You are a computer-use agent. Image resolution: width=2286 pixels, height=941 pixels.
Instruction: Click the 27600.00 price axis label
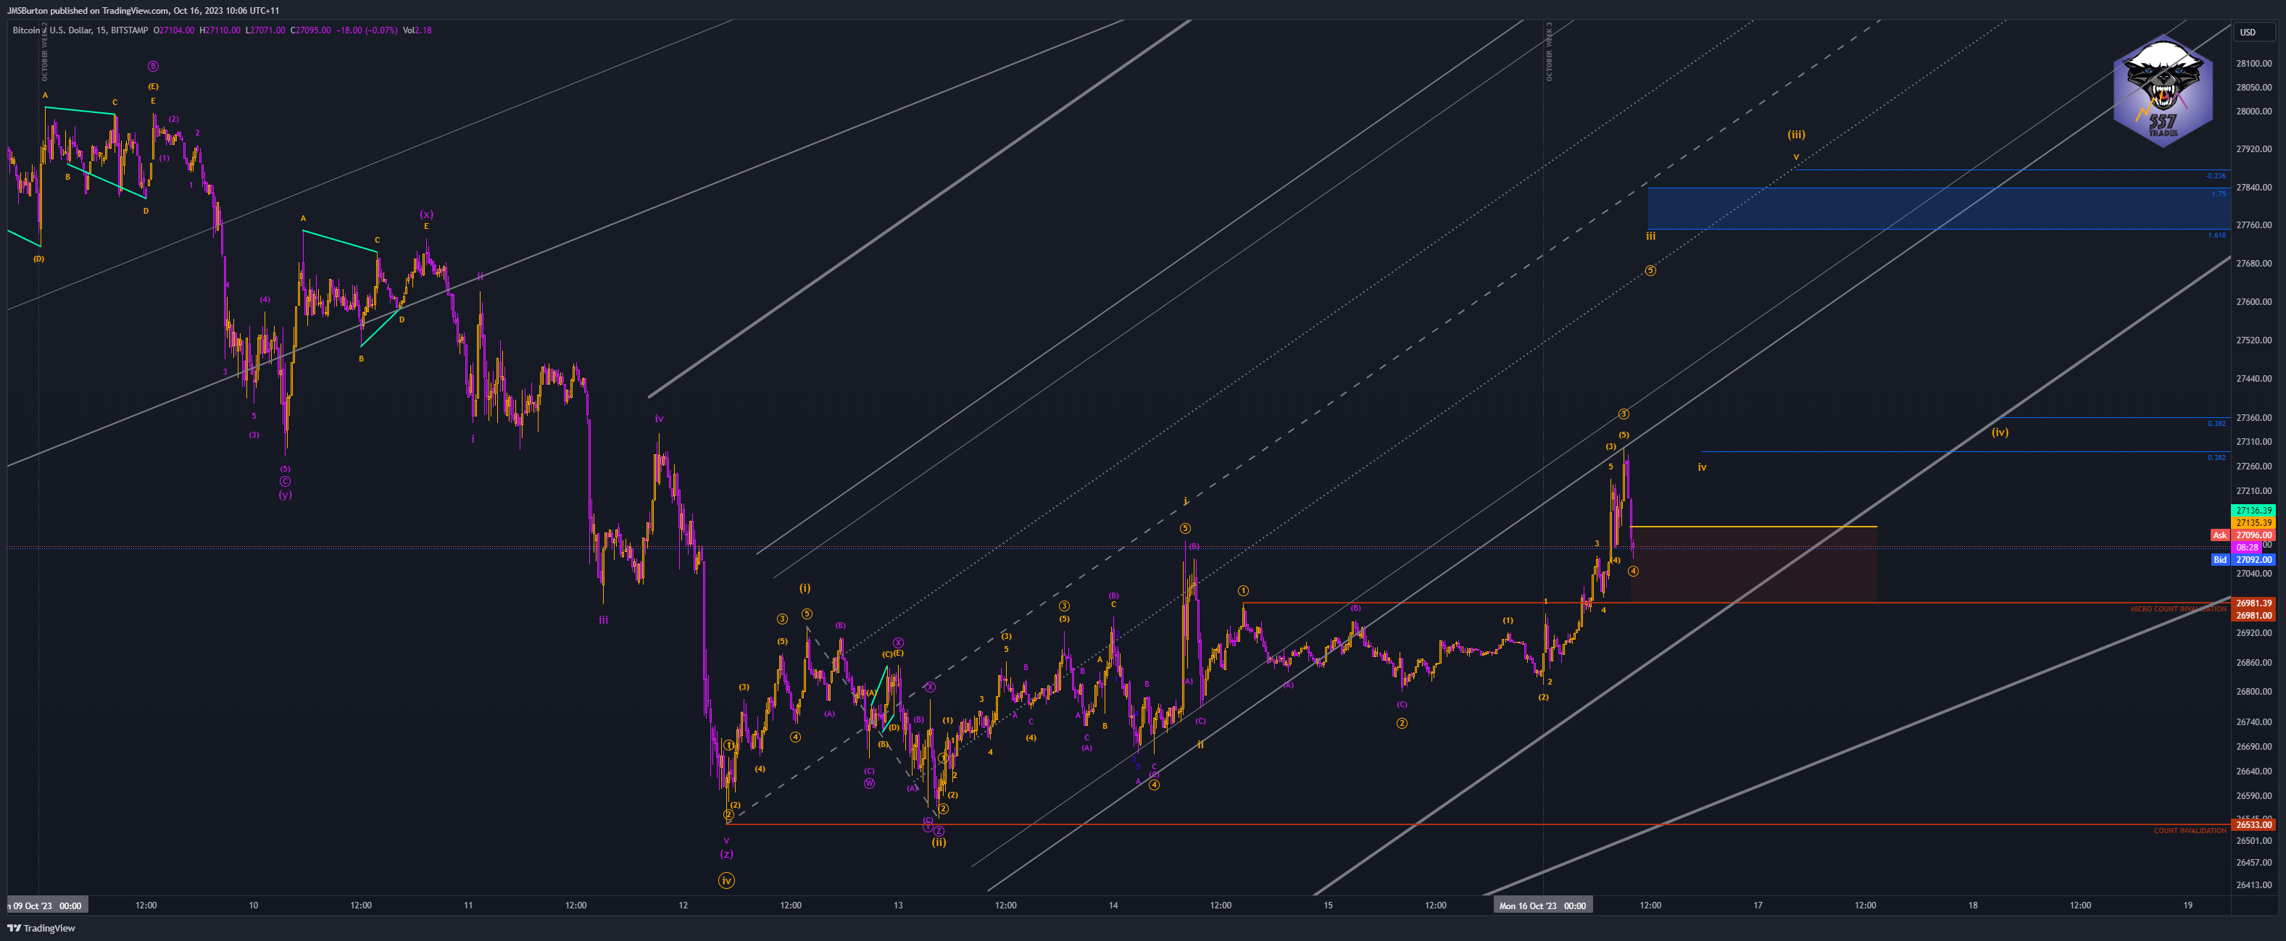coord(2254,301)
